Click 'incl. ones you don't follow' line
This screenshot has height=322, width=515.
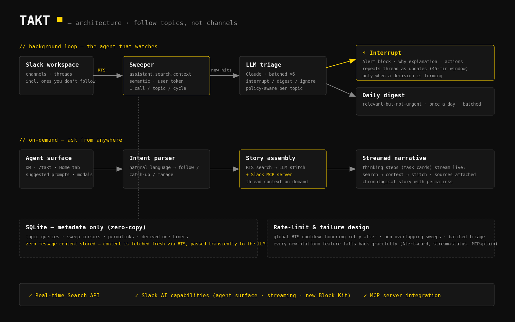61,81
